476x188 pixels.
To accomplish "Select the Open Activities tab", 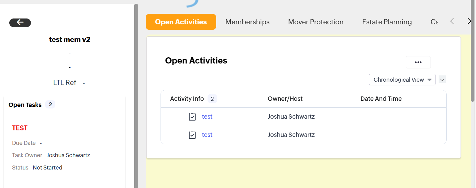I will 181,22.
